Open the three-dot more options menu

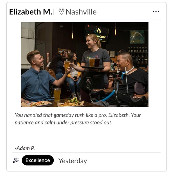[156, 11]
